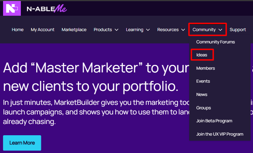Select Marketplace in the top navigation
This screenshot has height=153, width=253.
tap(74, 30)
